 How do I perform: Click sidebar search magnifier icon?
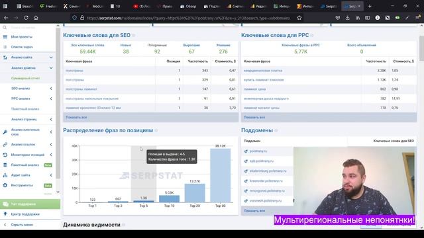[5, 28]
